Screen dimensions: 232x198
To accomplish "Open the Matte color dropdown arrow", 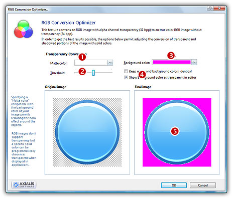I will (110, 63).
